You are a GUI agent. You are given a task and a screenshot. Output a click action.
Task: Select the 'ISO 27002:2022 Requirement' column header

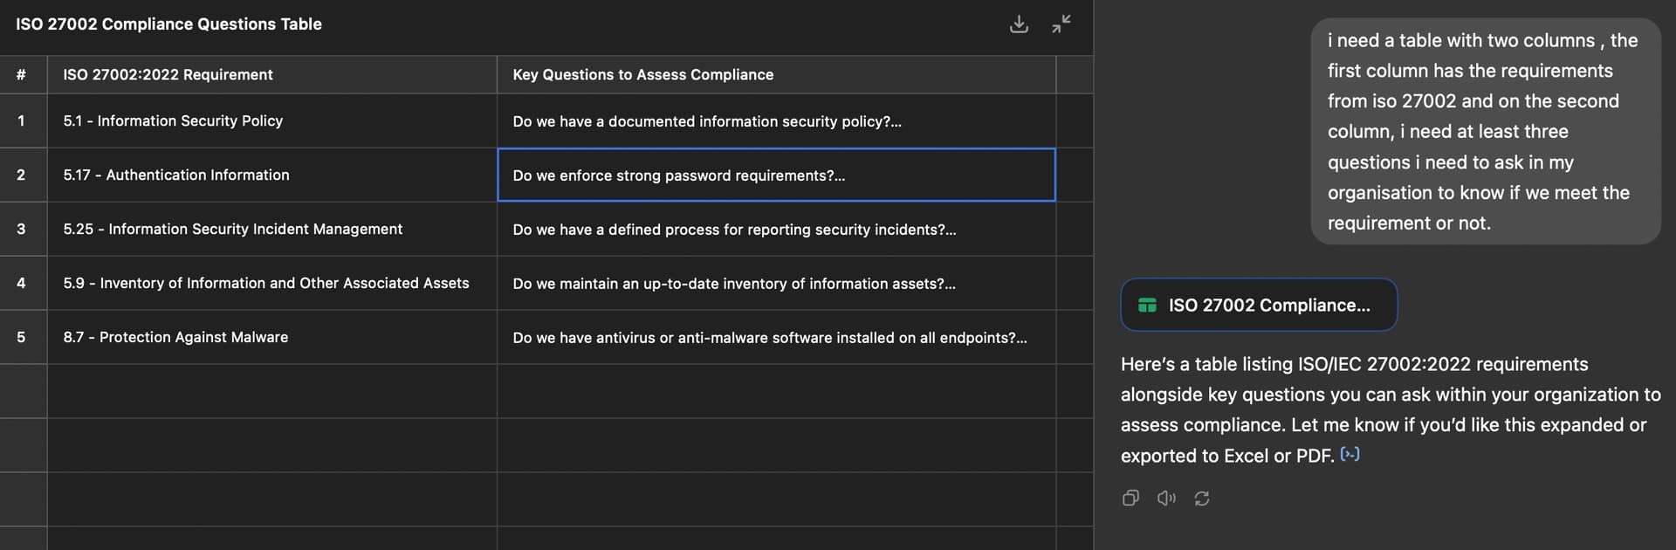point(272,75)
